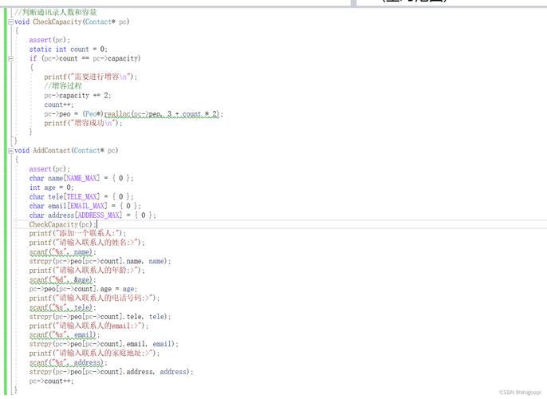Image resolution: width=547 pixels, height=399 pixels.
Task: Click the comment line above CheckCapacity
Action: coord(56,12)
